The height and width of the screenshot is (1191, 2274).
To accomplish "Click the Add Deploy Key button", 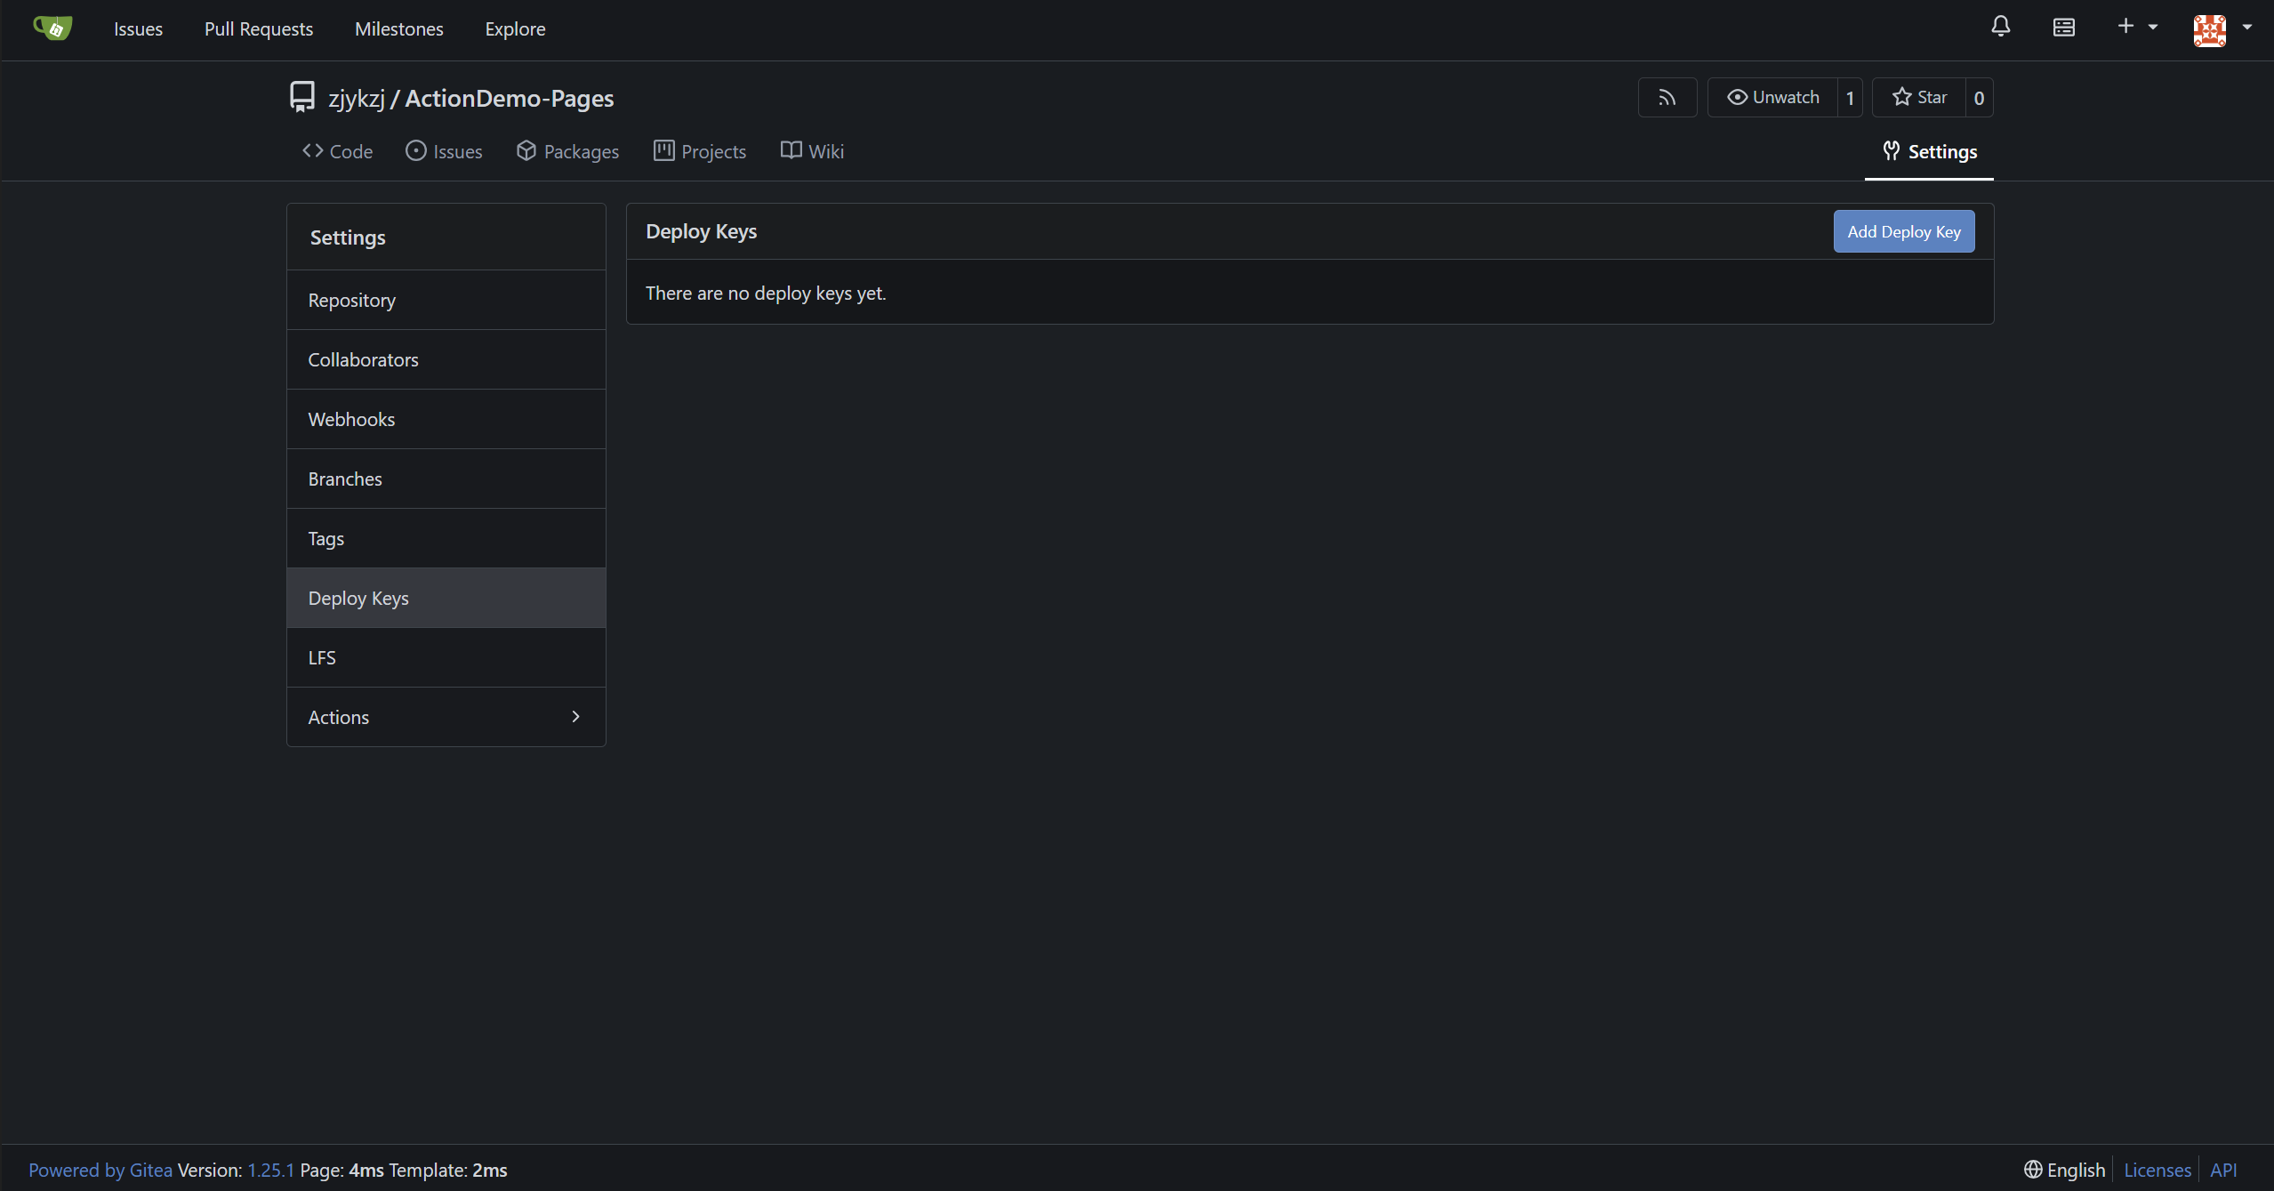I will pyautogui.click(x=1903, y=232).
